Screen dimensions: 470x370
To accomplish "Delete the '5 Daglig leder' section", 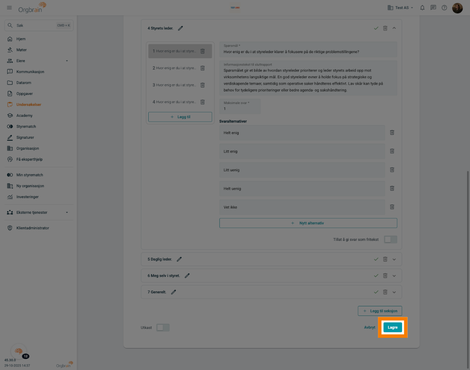I will [385, 259].
